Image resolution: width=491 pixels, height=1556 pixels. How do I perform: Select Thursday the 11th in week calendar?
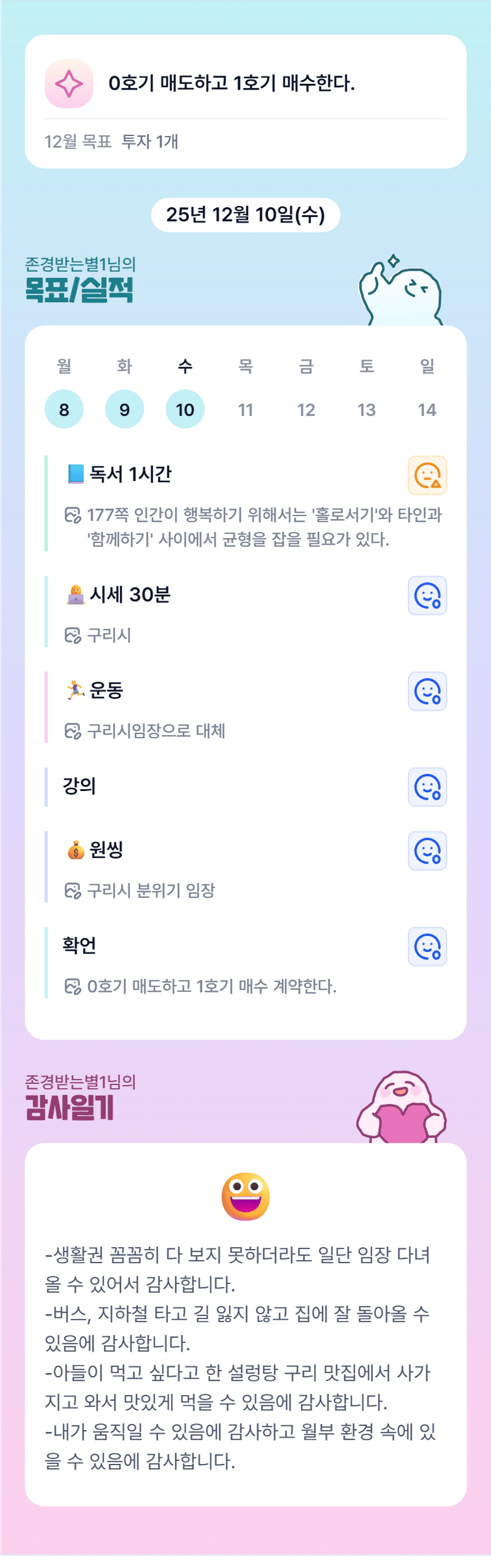pos(245,410)
